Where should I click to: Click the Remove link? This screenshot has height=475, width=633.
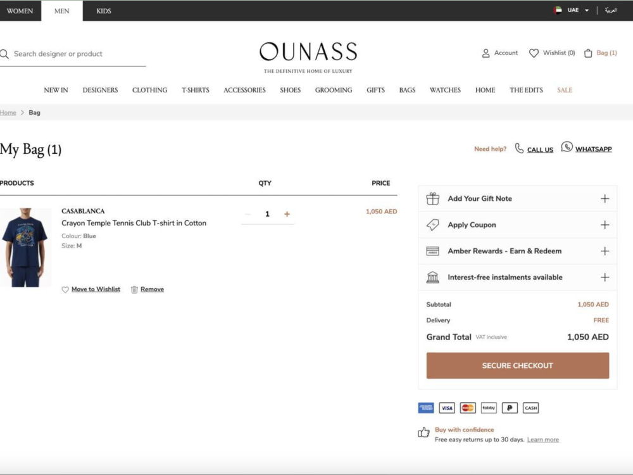point(152,289)
